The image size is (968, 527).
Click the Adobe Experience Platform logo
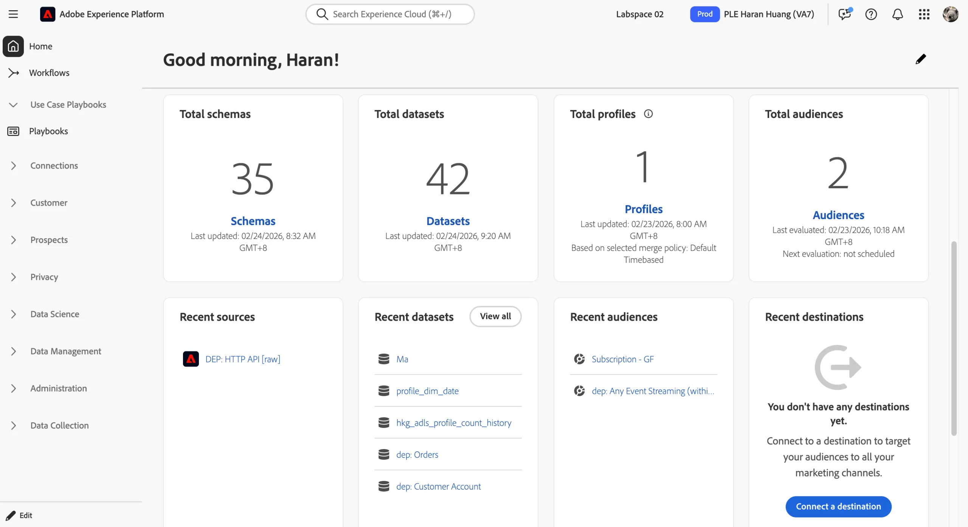point(48,14)
